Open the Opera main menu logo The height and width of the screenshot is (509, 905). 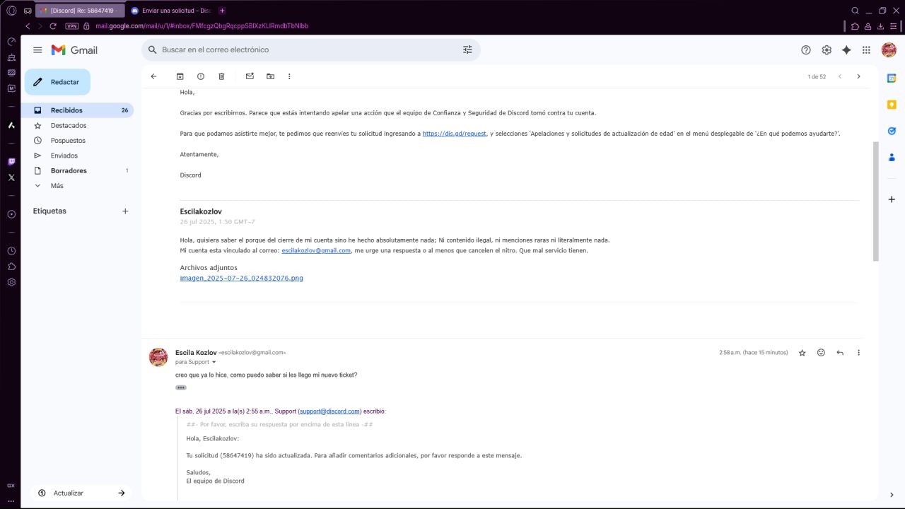[11, 11]
